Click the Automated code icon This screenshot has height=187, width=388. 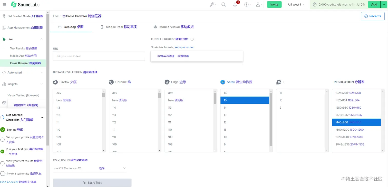coord(4,72)
